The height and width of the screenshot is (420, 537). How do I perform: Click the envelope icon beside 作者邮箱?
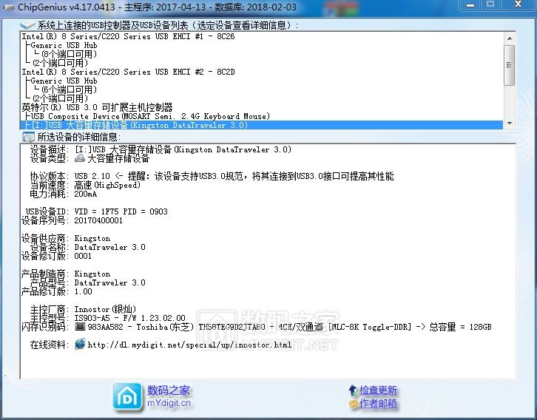(354, 404)
